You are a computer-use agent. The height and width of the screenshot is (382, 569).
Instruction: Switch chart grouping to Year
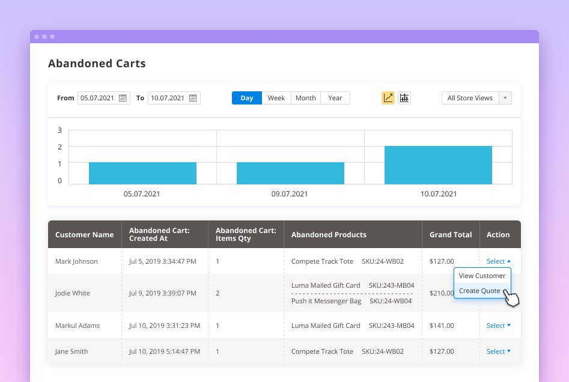(335, 98)
